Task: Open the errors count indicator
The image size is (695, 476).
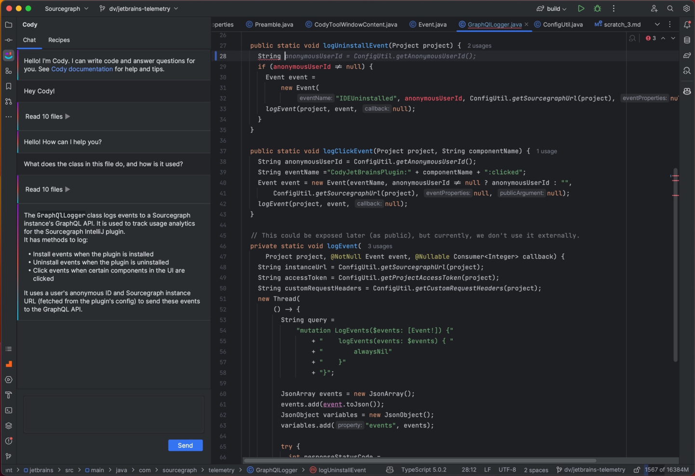Action: 651,38
